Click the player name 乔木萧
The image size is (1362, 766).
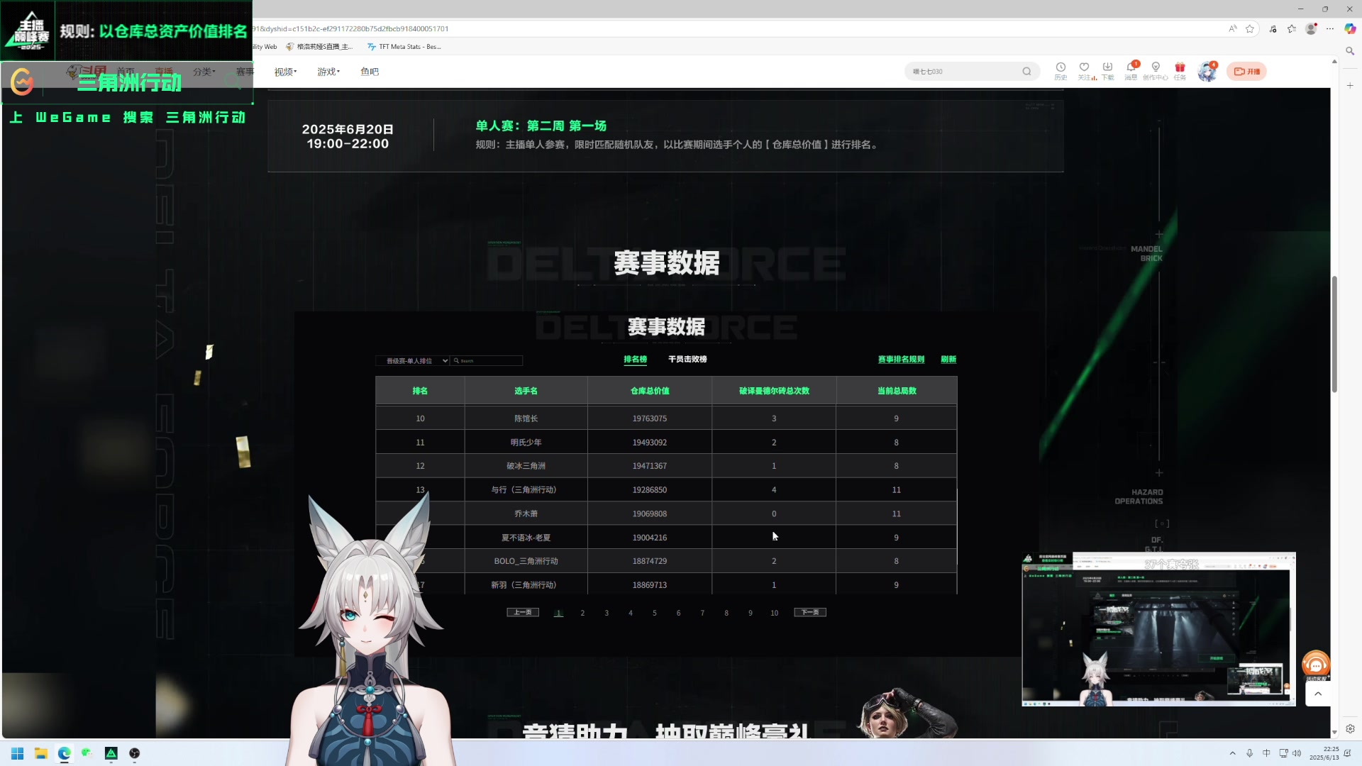pyautogui.click(x=526, y=514)
